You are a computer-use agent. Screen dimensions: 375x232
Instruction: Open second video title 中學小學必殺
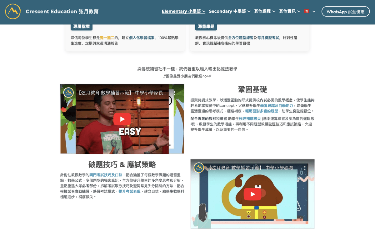coord(252,168)
